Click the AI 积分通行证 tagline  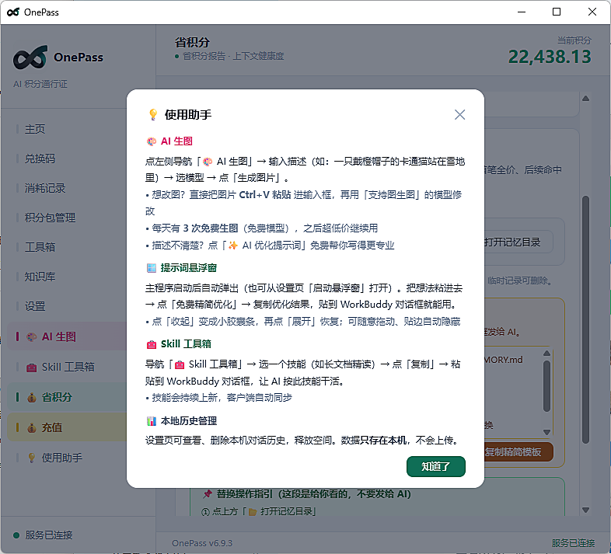click(40, 84)
